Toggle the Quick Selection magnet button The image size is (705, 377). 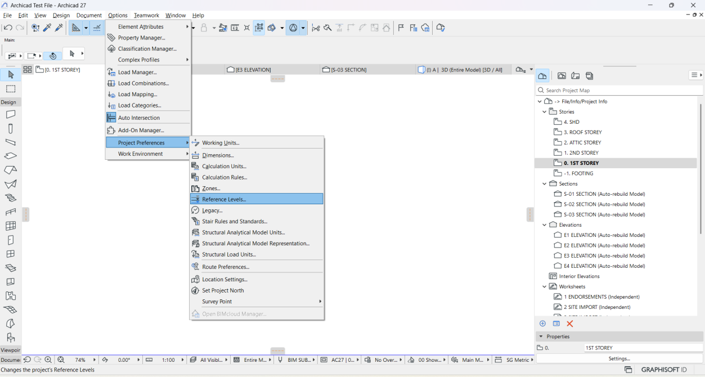[x=52, y=56]
